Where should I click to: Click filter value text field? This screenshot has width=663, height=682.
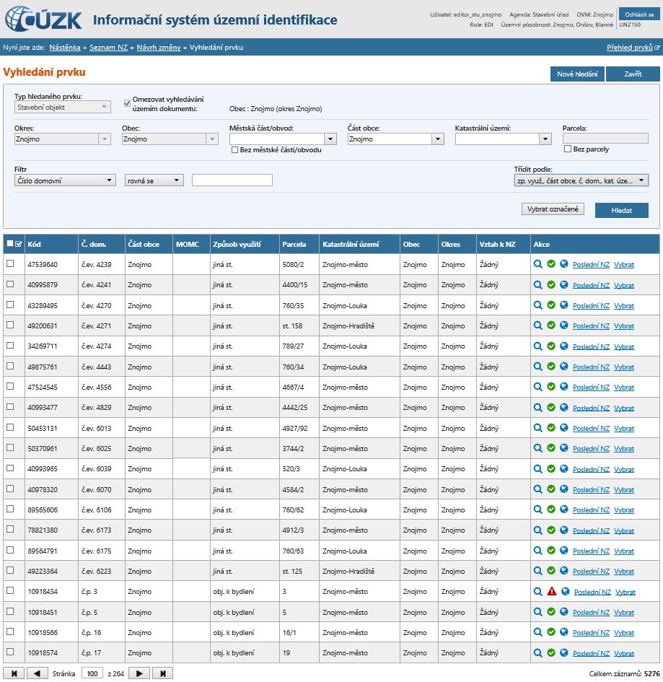232,180
